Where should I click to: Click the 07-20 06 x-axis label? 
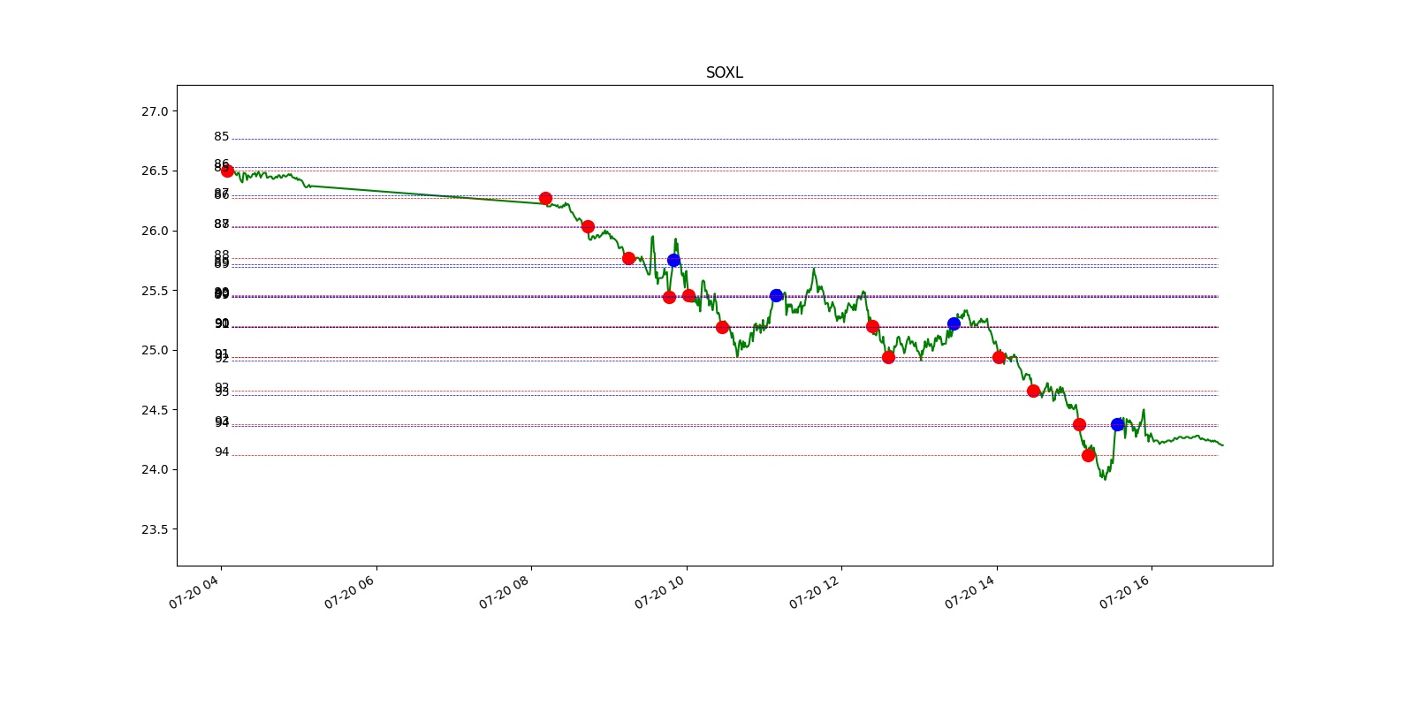(x=350, y=592)
